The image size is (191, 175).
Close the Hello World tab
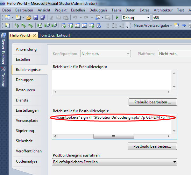tap(35, 35)
